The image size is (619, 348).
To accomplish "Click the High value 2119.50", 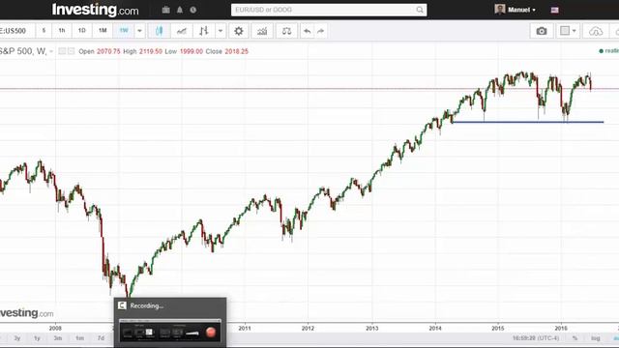I will pyautogui.click(x=151, y=51).
